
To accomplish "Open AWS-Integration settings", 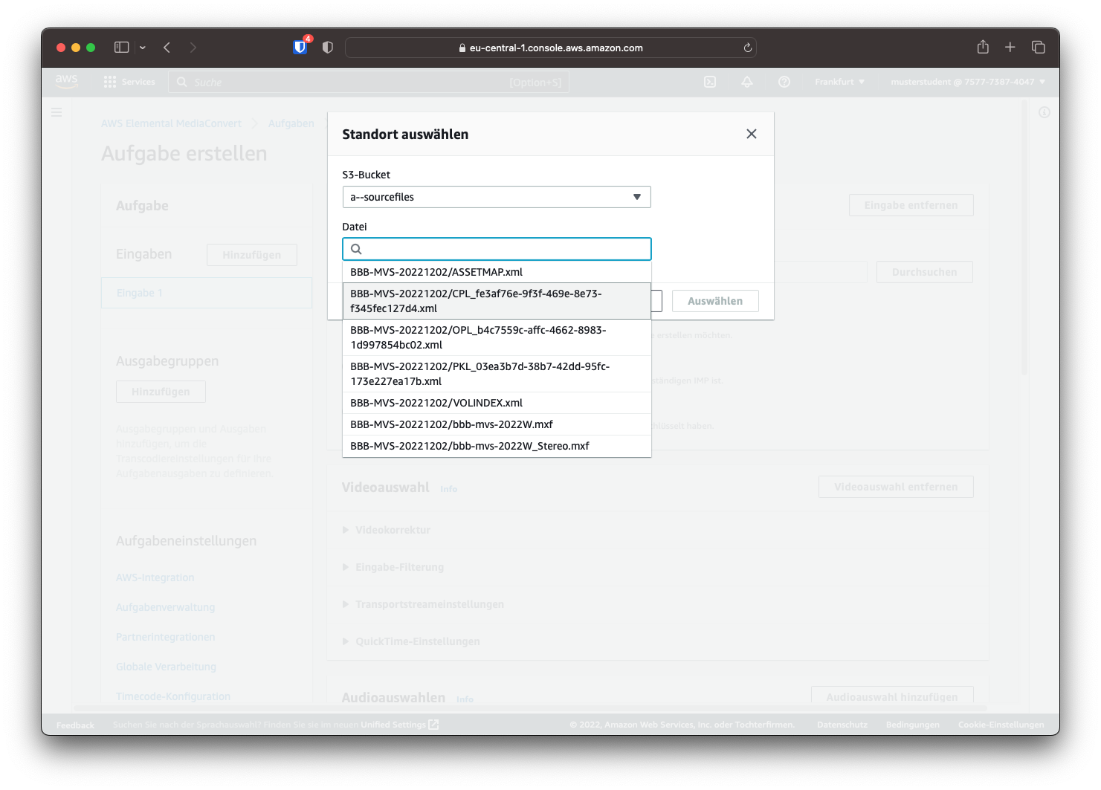I will pos(155,577).
